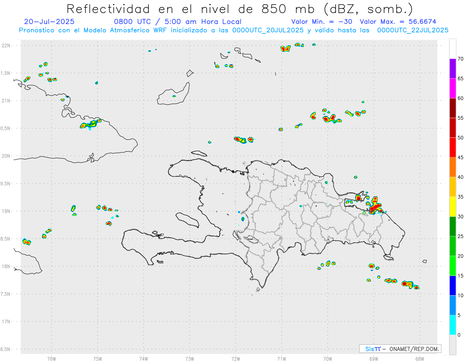
Task: Select the '18N' latitude axis label
Action: (7, 267)
